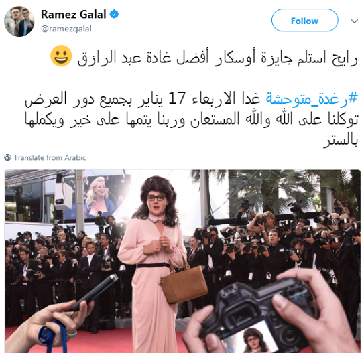This screenshot has height=353, width=364.
Task: Open the #رغدة_متوحشة hashtag
Action: pos(312,99)
